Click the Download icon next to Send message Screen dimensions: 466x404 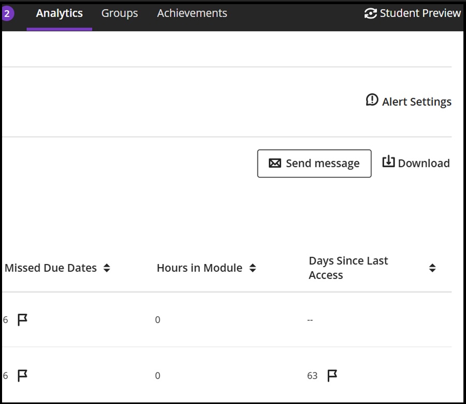[388, 162]
